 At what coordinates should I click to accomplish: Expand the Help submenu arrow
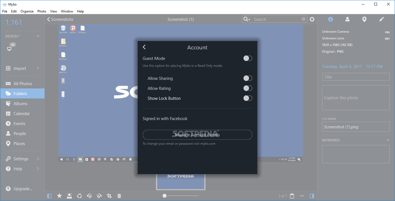(x=38, y=169)
